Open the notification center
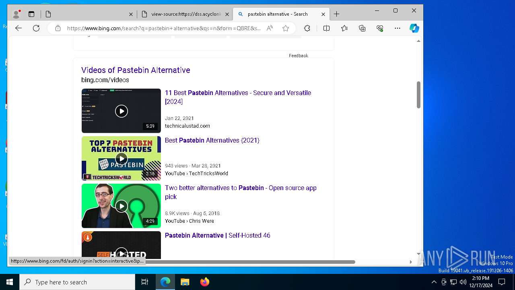Screen dimensions: 515x290 tap(502, 282)
